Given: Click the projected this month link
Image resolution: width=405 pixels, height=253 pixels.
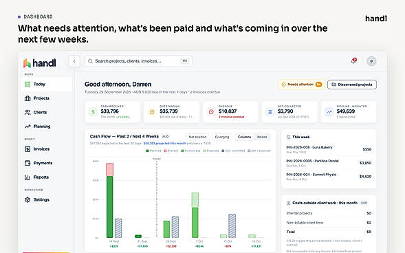Looking at the screenshot, I should click(165, 143).
